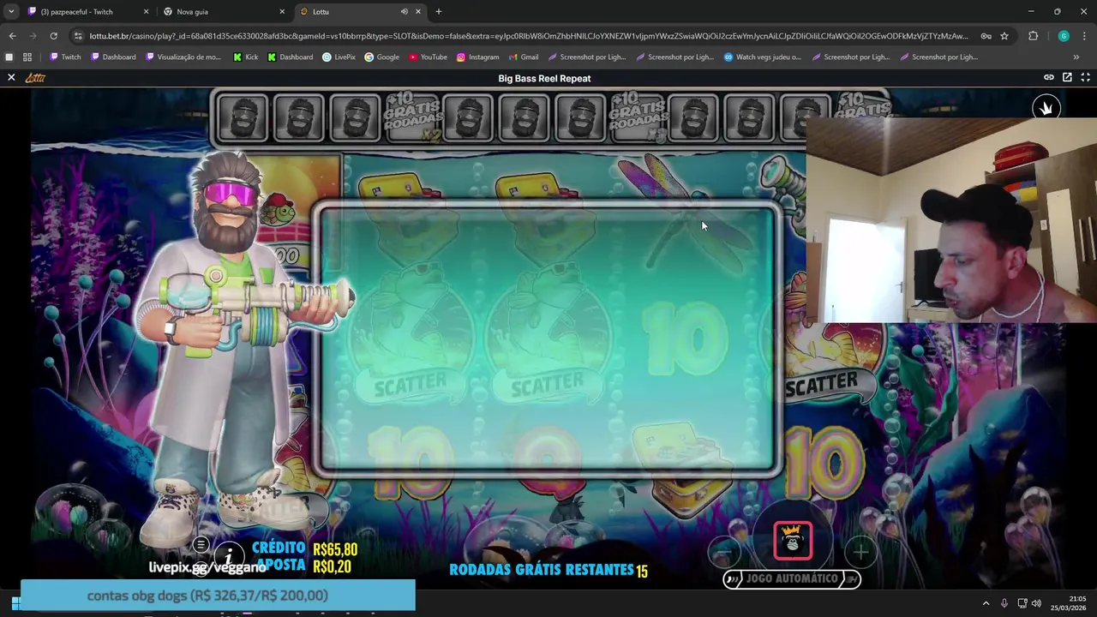Viewport: 1097px width, 617px height.
Task: Go back to the previous page
Action: (x=12, y=36)
